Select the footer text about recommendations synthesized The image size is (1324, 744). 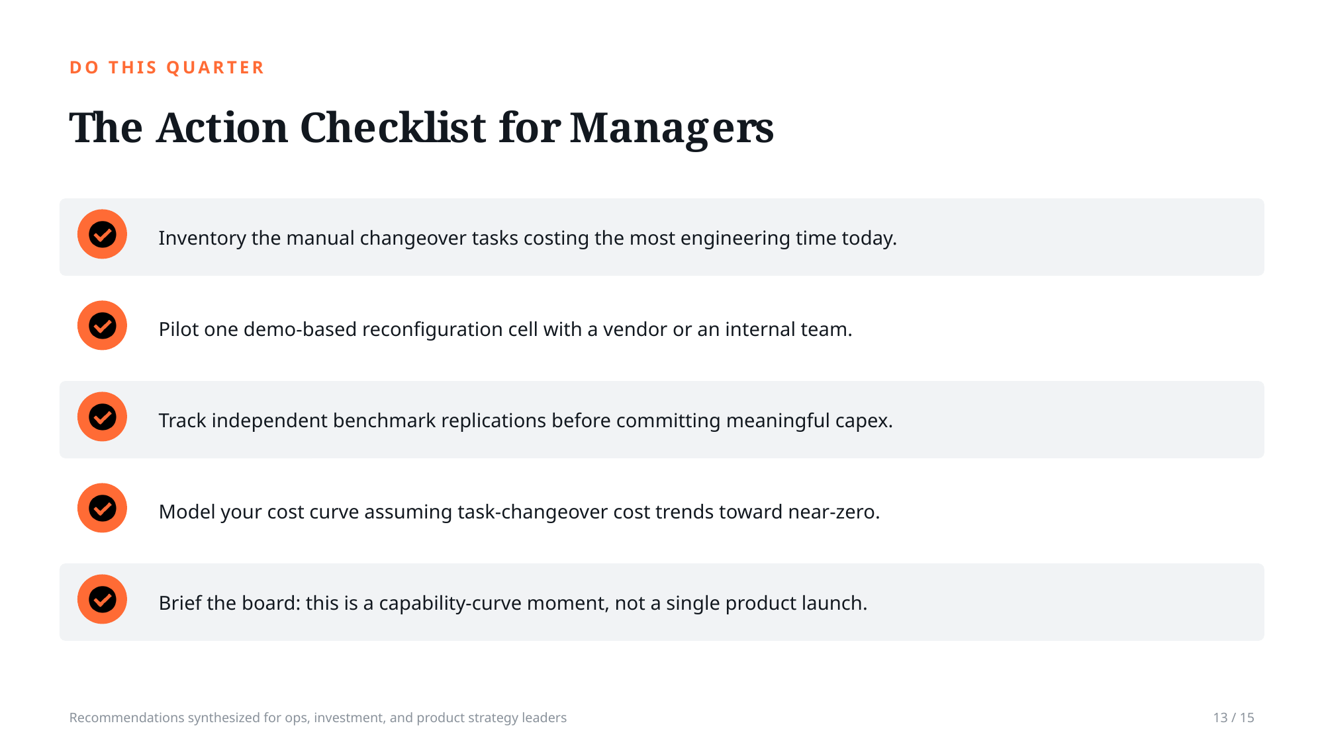pyautogui.click(x=318, y=718)
